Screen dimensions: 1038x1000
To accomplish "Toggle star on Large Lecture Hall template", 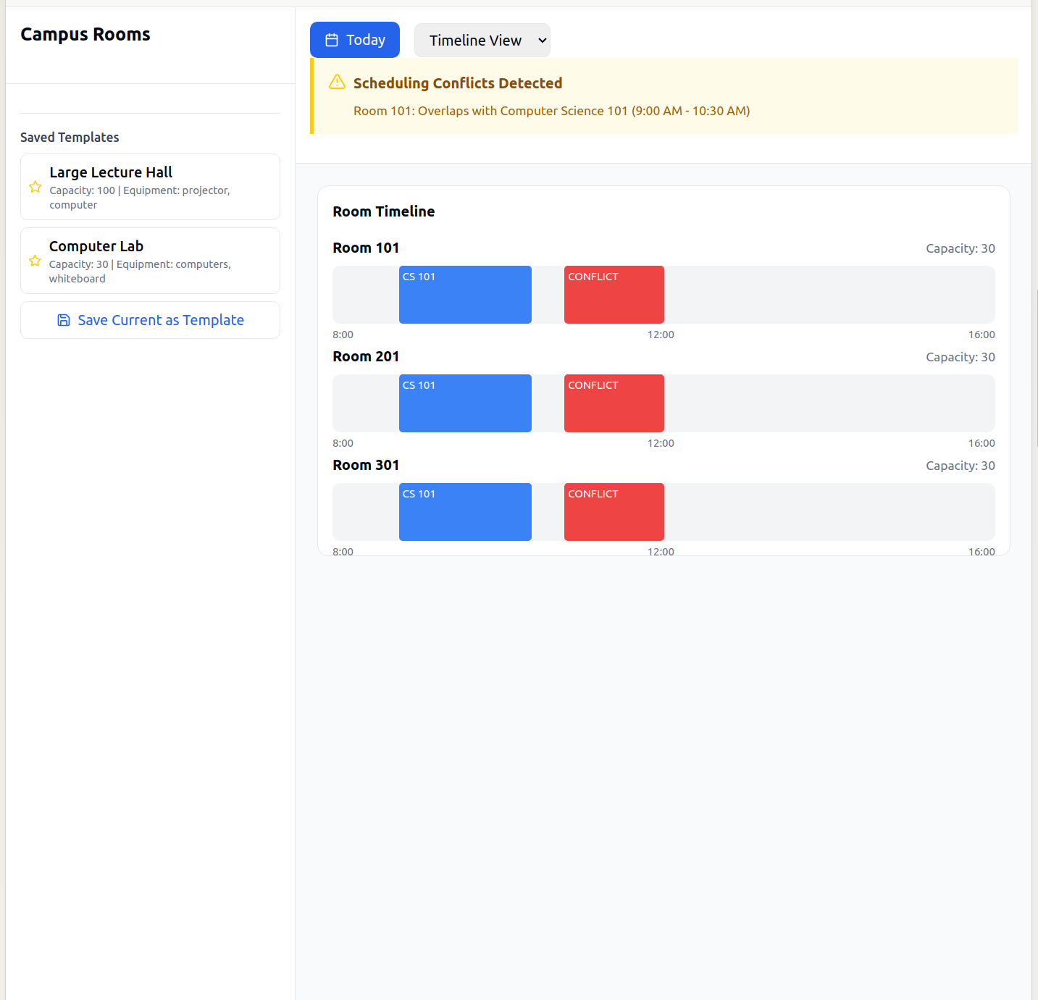I will (35, 188).
